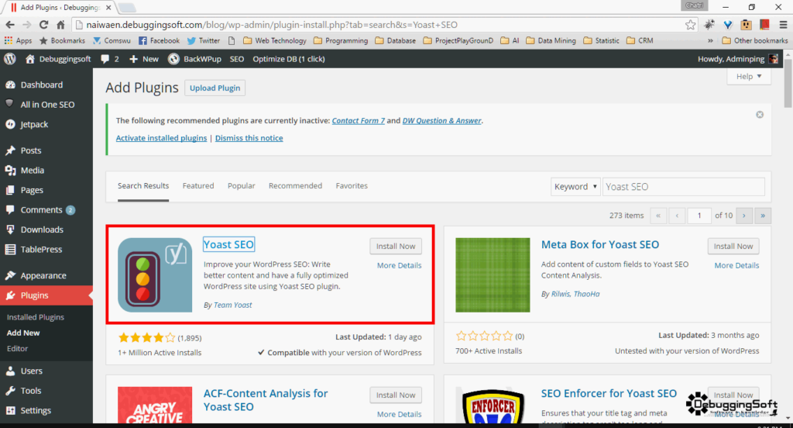Jump to last results page arrow

point(763,216)
